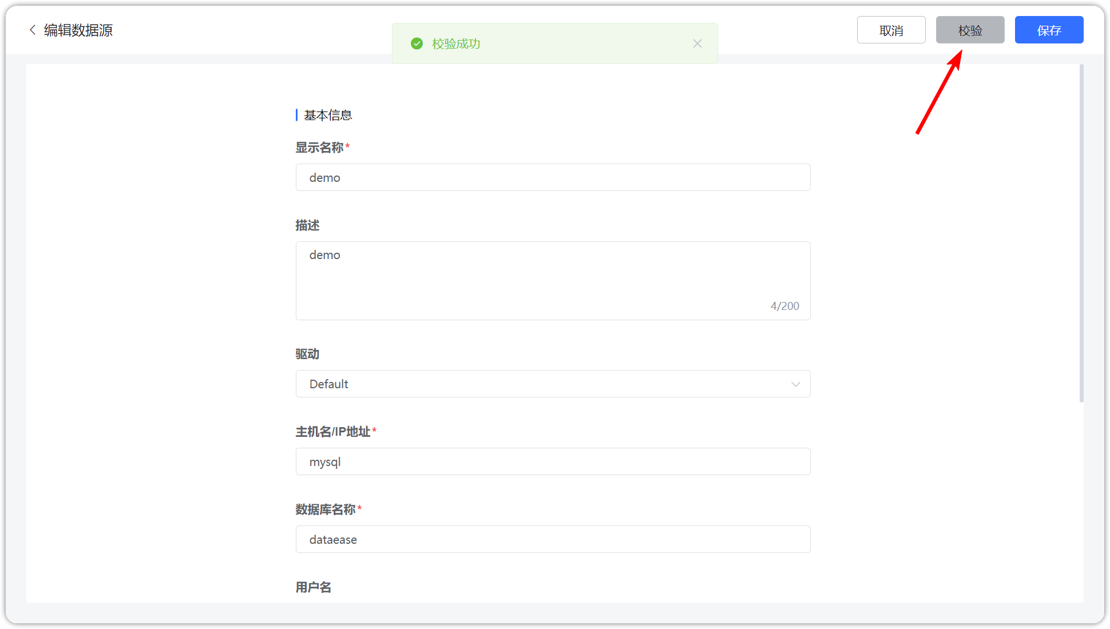Click the 用户名 field label

tap(313, 587)
